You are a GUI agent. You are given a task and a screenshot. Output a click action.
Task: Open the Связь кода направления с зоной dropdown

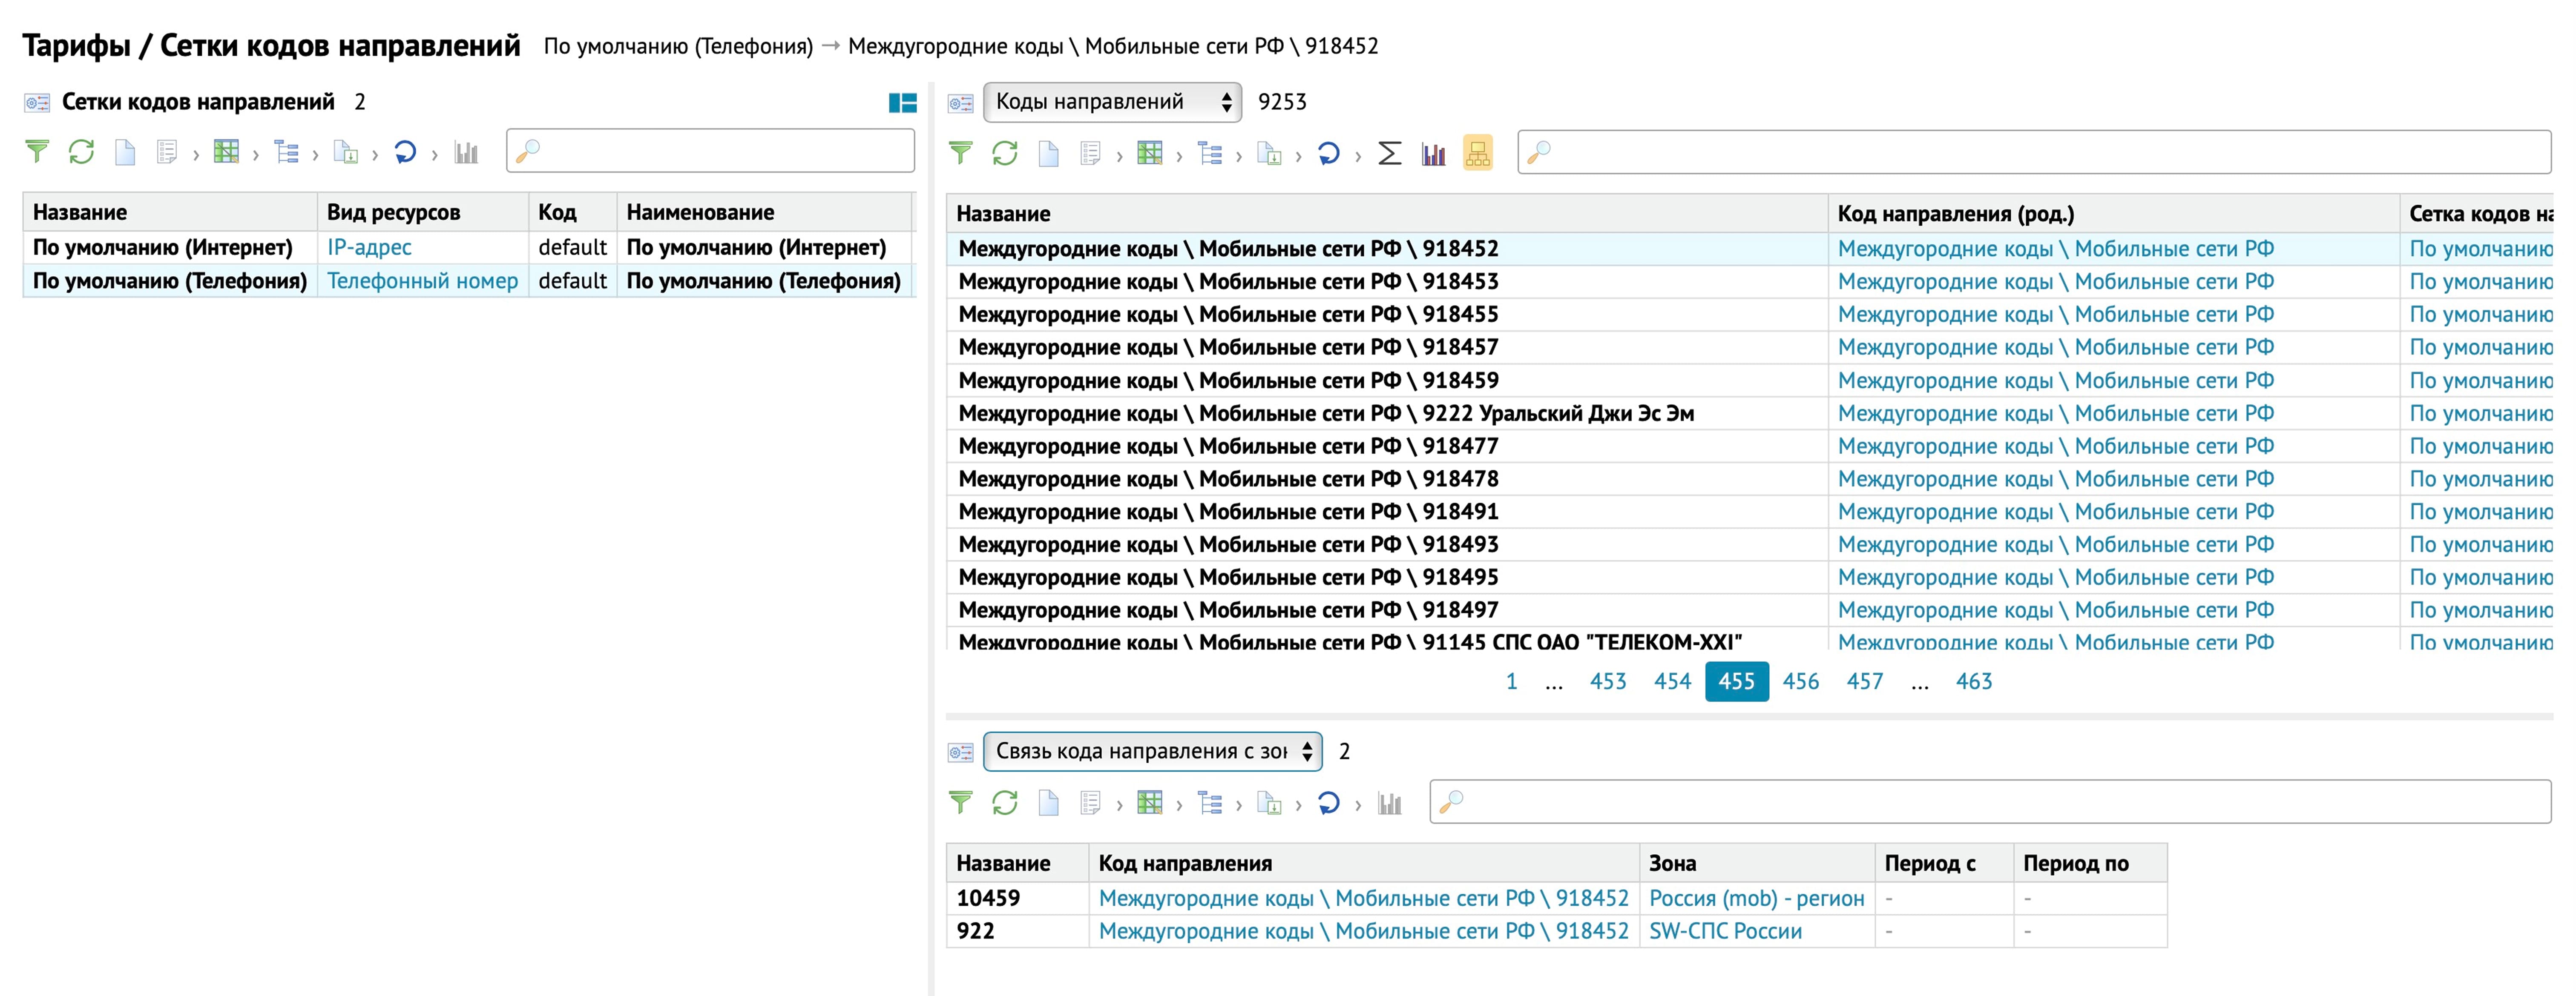click(x=1153, y=751)
